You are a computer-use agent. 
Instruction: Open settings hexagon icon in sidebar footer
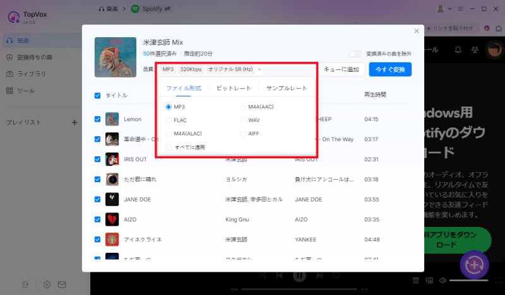click(x=47, y=284)
